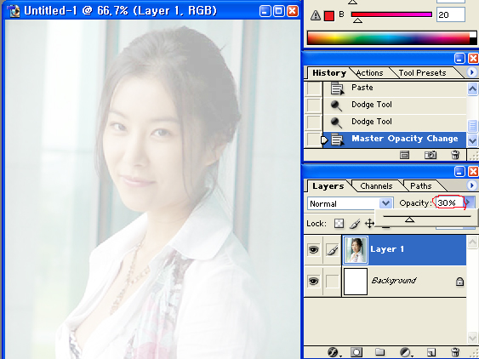The image size is (479, 359).
Task: Hide the Background layer eye icon
Action: click(313, 281)
